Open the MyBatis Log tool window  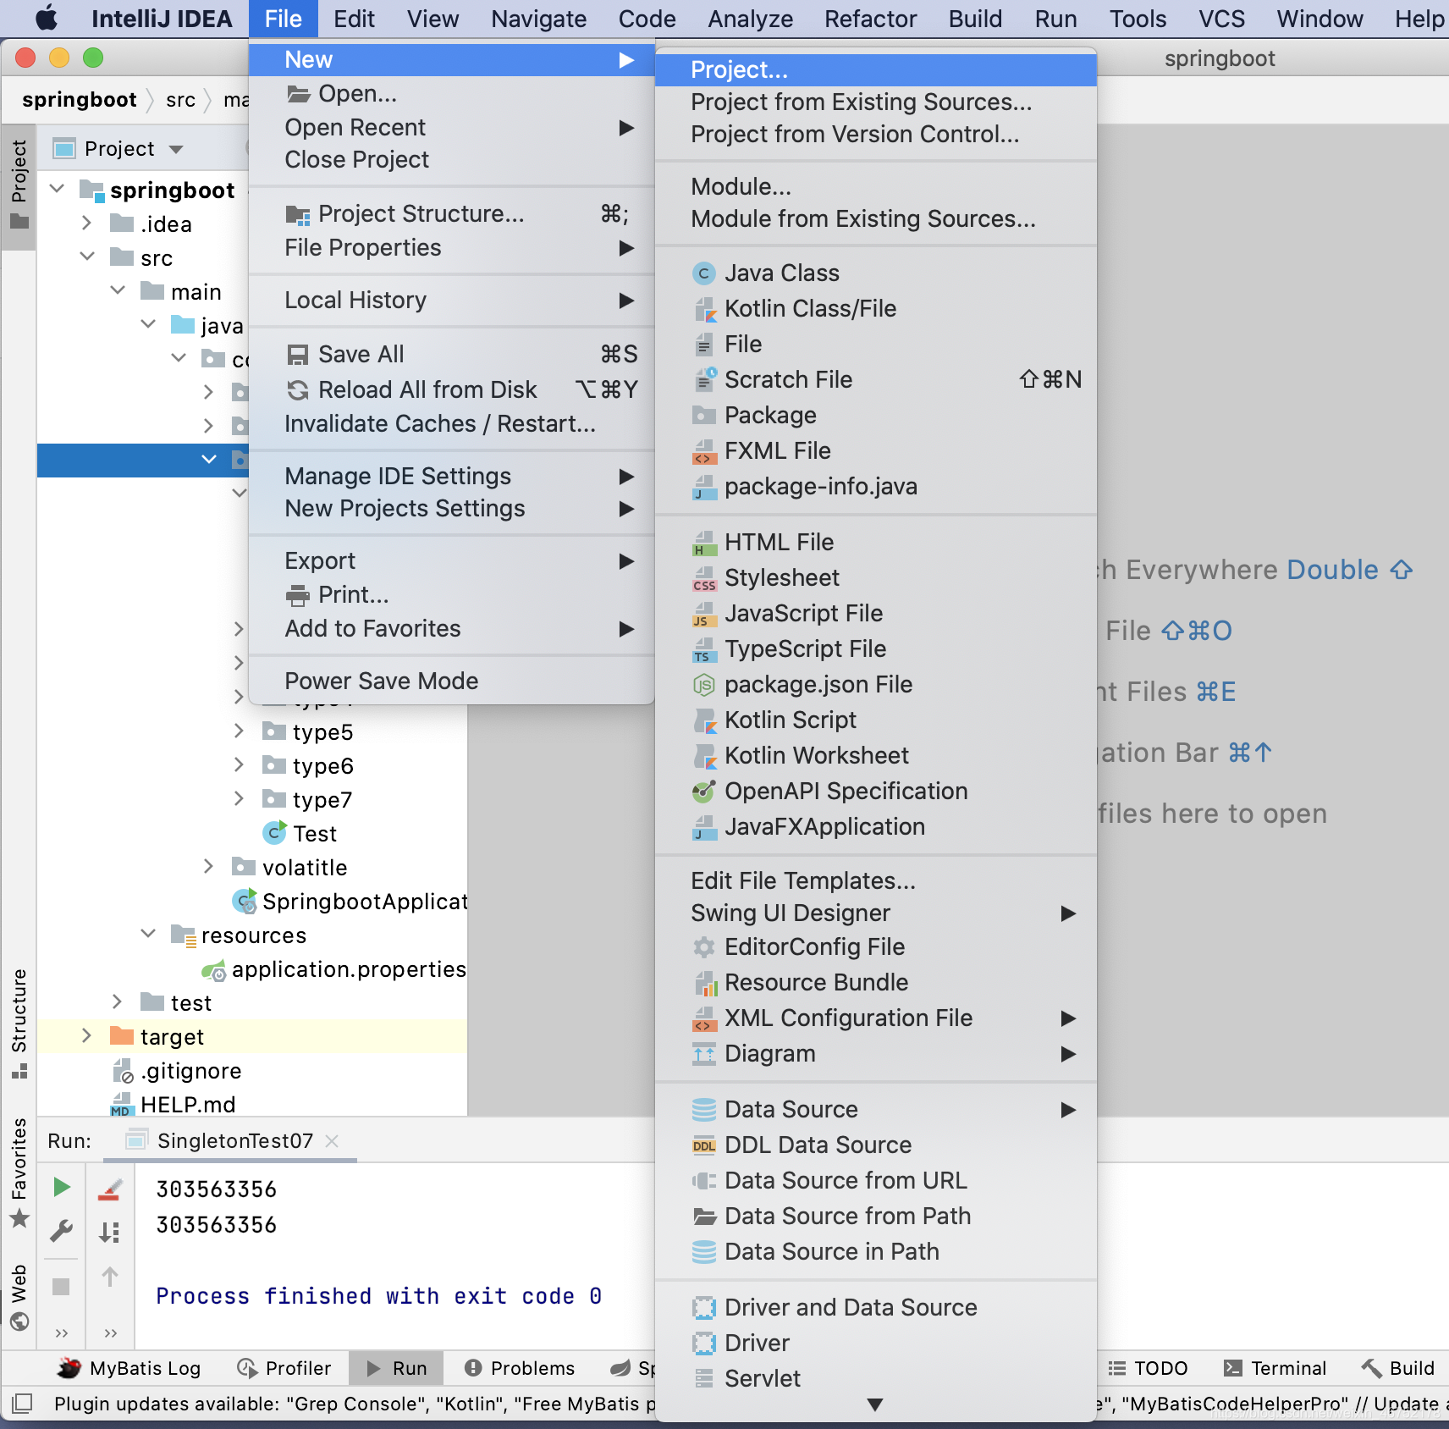[x=129, y=1368]
